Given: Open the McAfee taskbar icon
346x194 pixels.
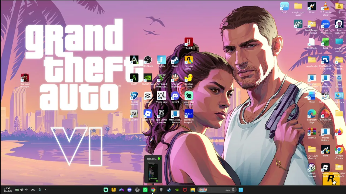Looking at the screenshot, I should [x=185, y=190].
